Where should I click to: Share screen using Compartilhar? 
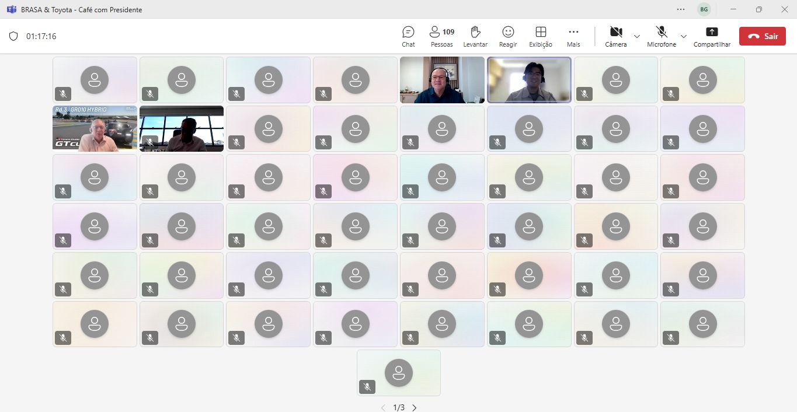click(x=712, y=36)
